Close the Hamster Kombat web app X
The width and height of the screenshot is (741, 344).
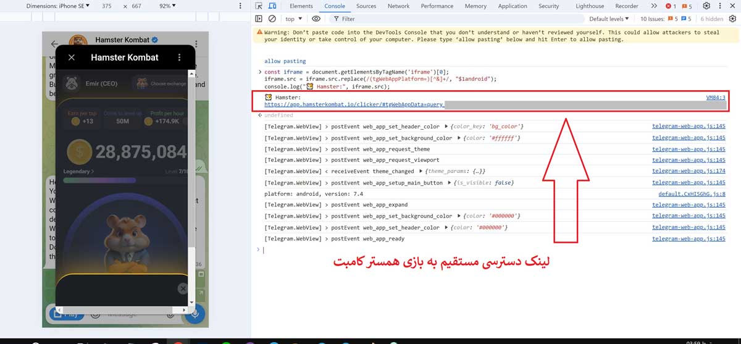pyautogui.click(x=71, y=57)
